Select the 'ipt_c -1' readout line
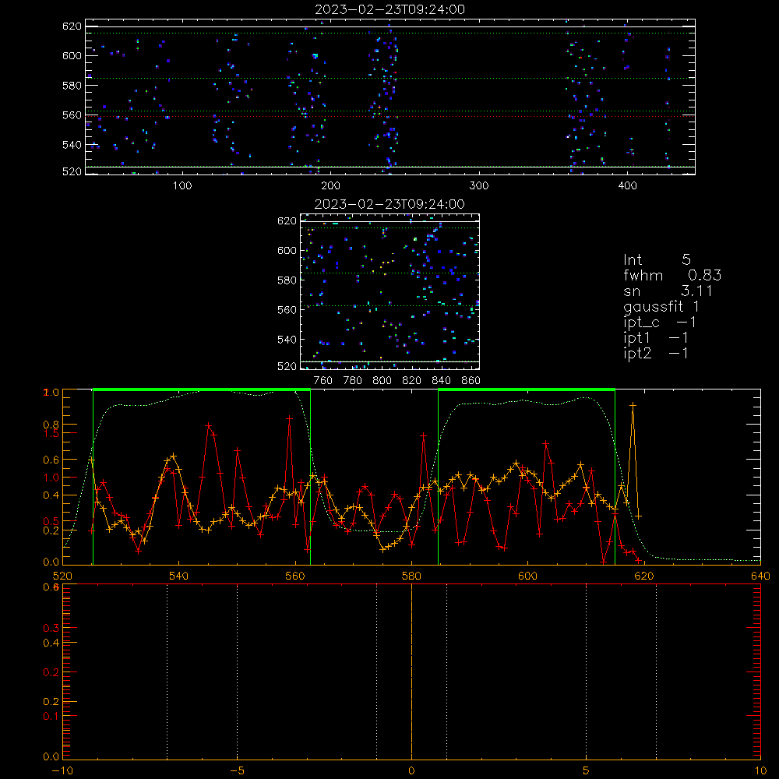This screenshot has width=779, height=779. [660, 323]
